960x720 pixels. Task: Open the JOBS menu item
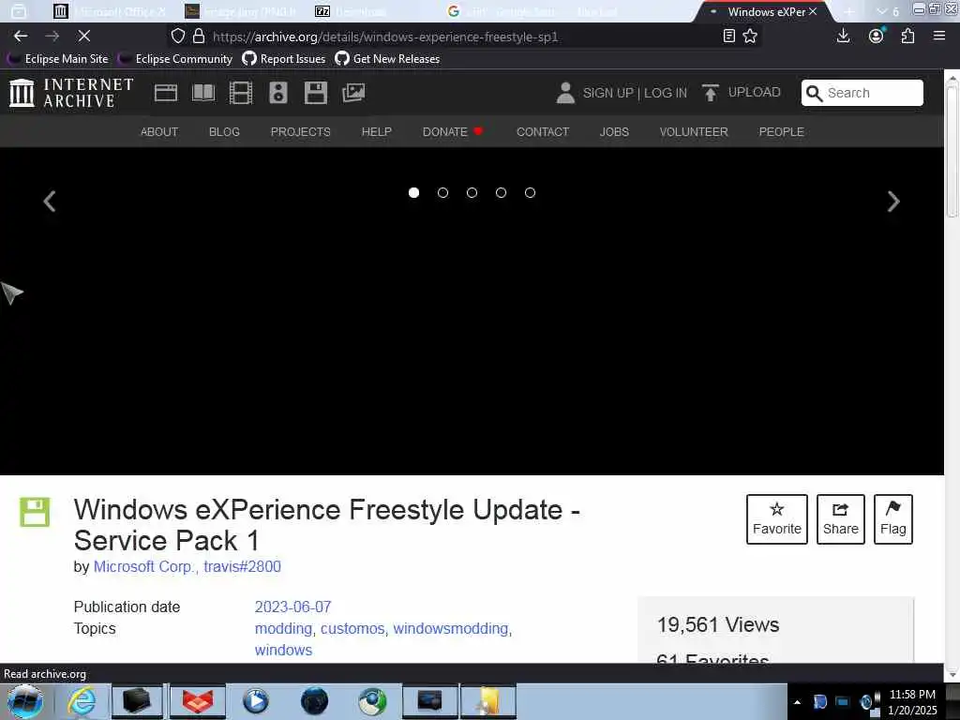tap(614, 131)
